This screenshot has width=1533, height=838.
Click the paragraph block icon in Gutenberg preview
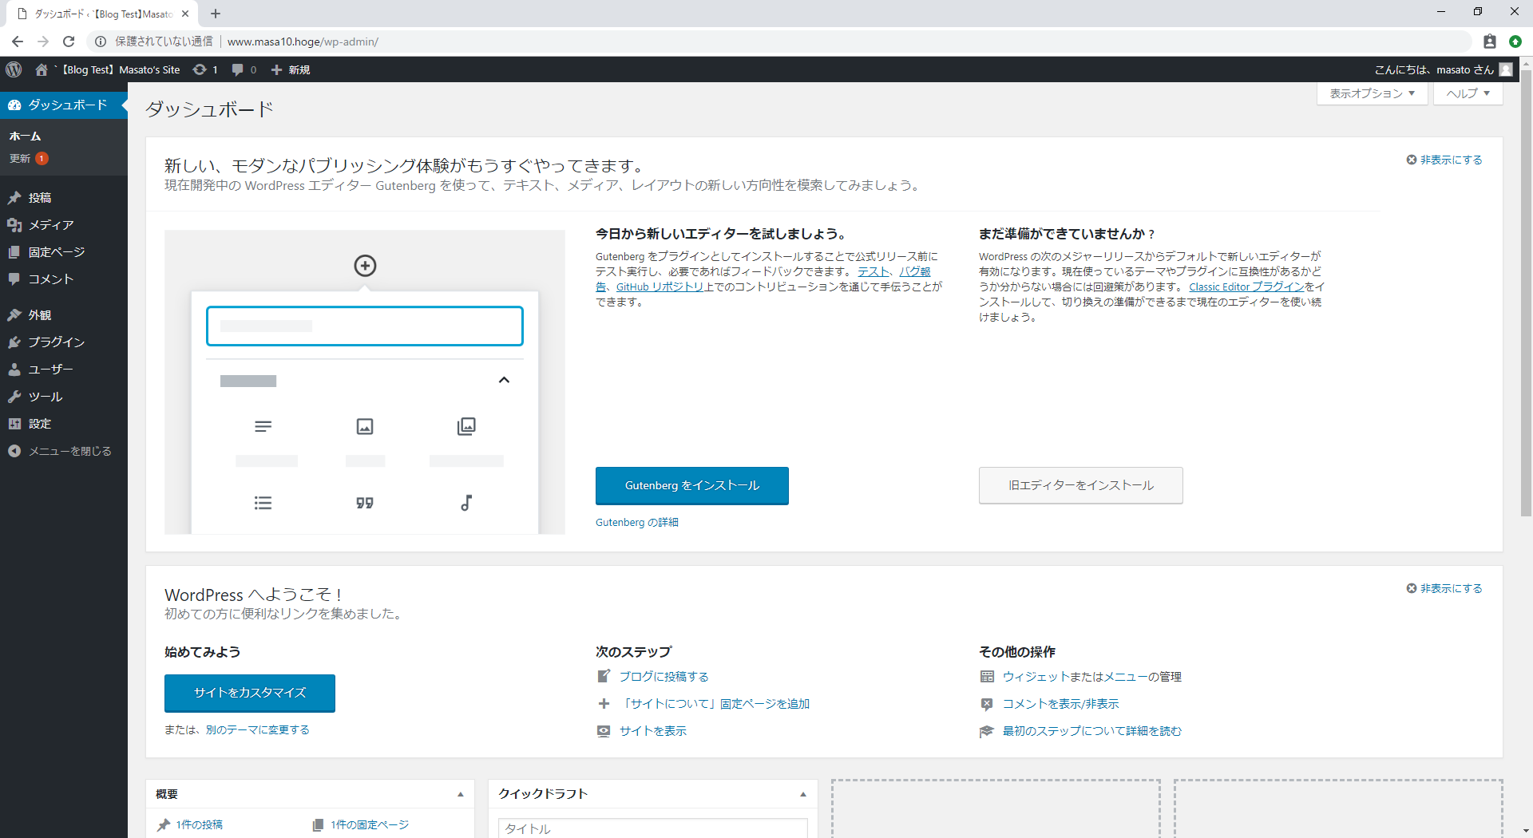pos(263,426)
